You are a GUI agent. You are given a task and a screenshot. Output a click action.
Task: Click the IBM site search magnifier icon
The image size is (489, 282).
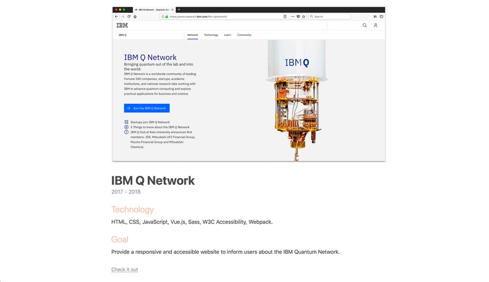pyautogui.click(x=364, y=25)
